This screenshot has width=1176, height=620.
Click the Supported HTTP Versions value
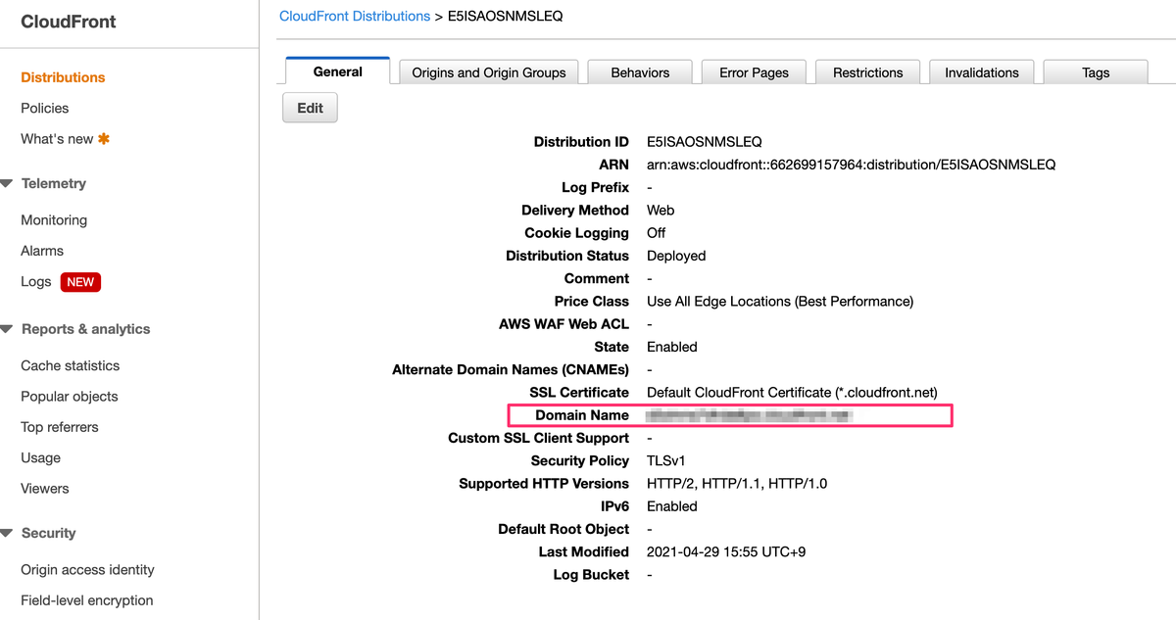pyautogui.click(x=737, y=483)
